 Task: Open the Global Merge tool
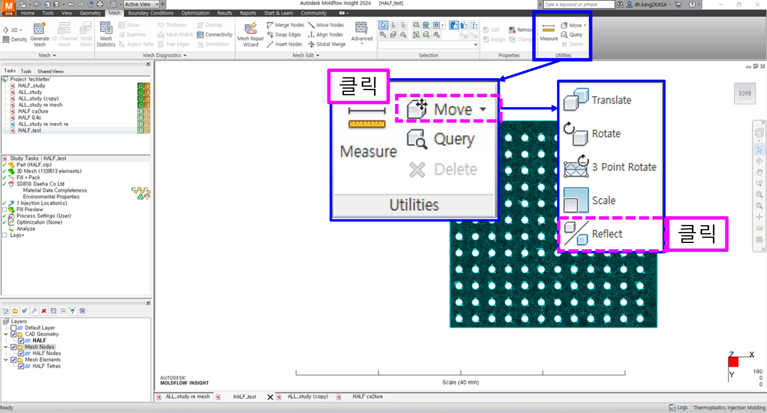327,44
